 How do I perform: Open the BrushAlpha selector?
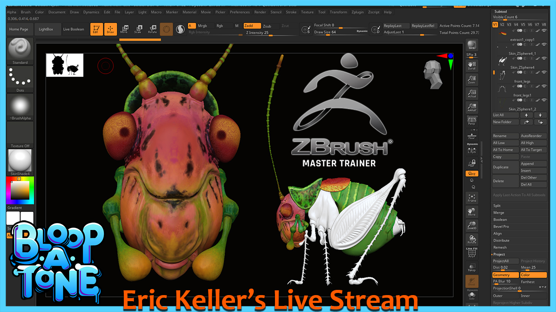pyautogui.click(x=20, y=107)
